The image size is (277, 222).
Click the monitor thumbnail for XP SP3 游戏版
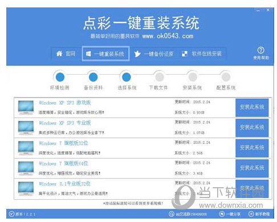pos(26,108)
